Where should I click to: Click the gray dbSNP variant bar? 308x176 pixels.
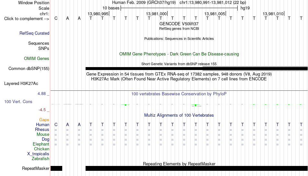255,68
